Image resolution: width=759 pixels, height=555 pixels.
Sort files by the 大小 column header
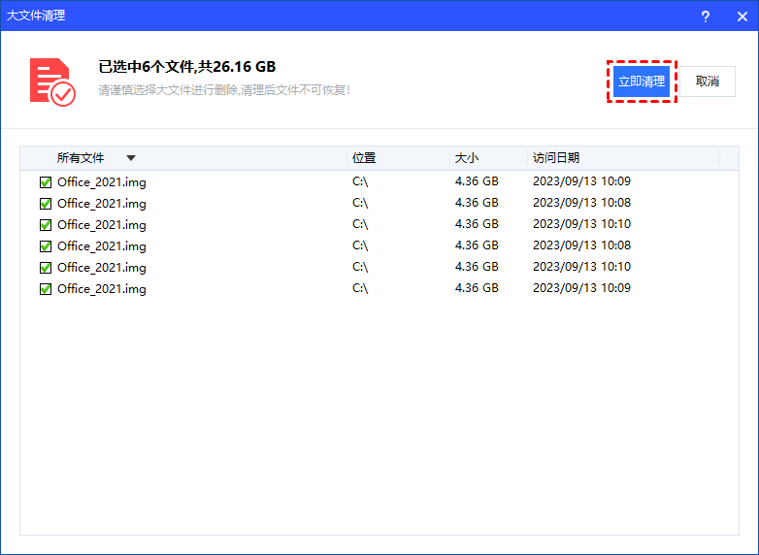coord(466,158)
